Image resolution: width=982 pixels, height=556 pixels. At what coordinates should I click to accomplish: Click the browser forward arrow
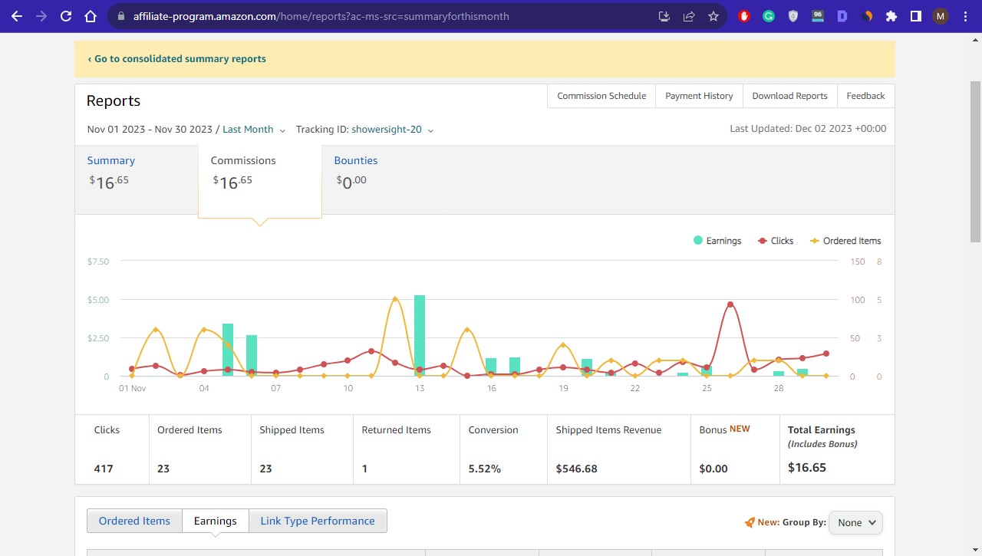[41, 16]
